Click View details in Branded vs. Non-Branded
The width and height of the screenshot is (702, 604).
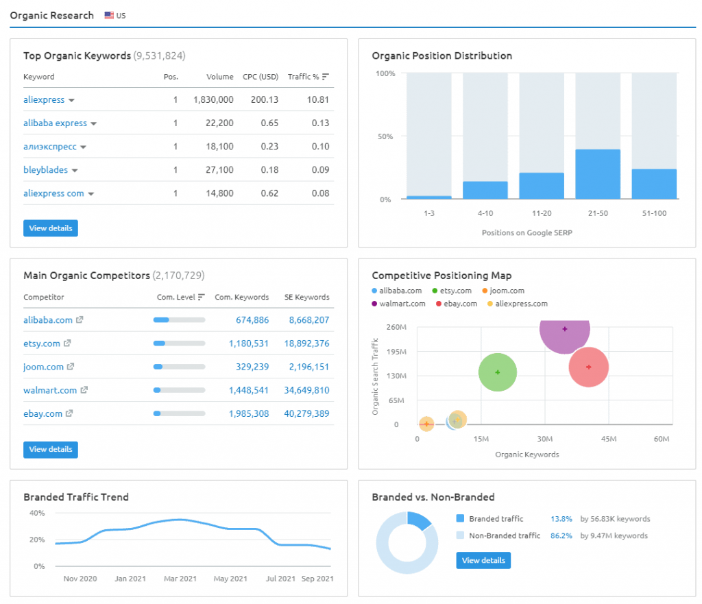483,560
